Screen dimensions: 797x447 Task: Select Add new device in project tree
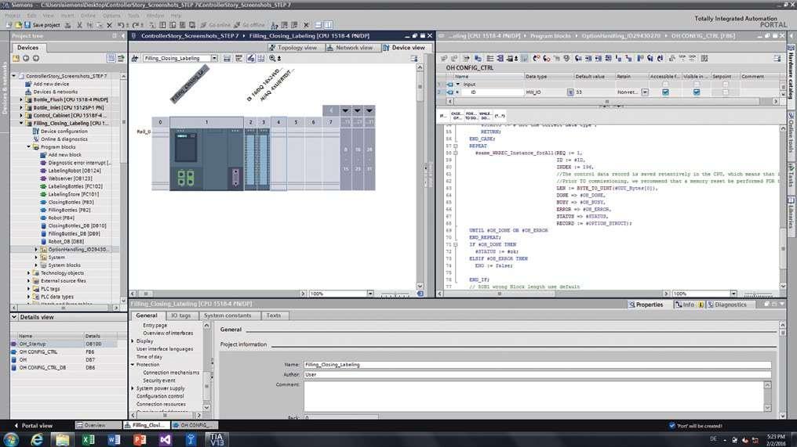coord(51,84)
